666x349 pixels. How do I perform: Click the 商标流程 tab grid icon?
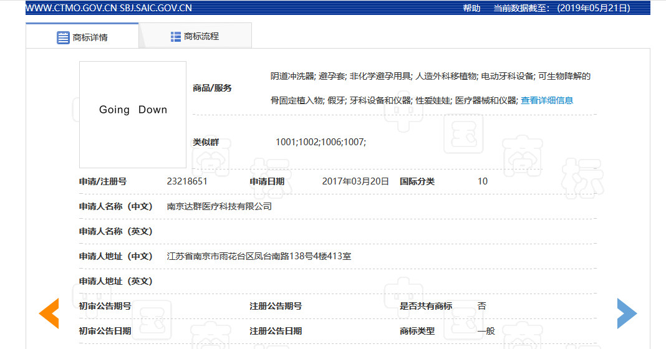point(175,37)
